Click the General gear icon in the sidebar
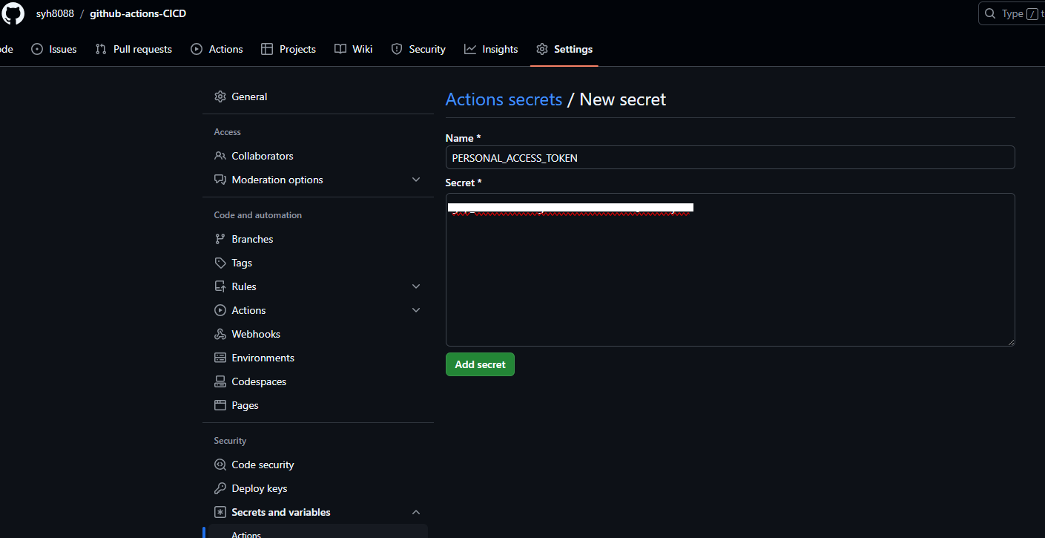Image resolution: width=1045 pixels, height=538 pixels. pyautogui.click(x=220, y=96)
